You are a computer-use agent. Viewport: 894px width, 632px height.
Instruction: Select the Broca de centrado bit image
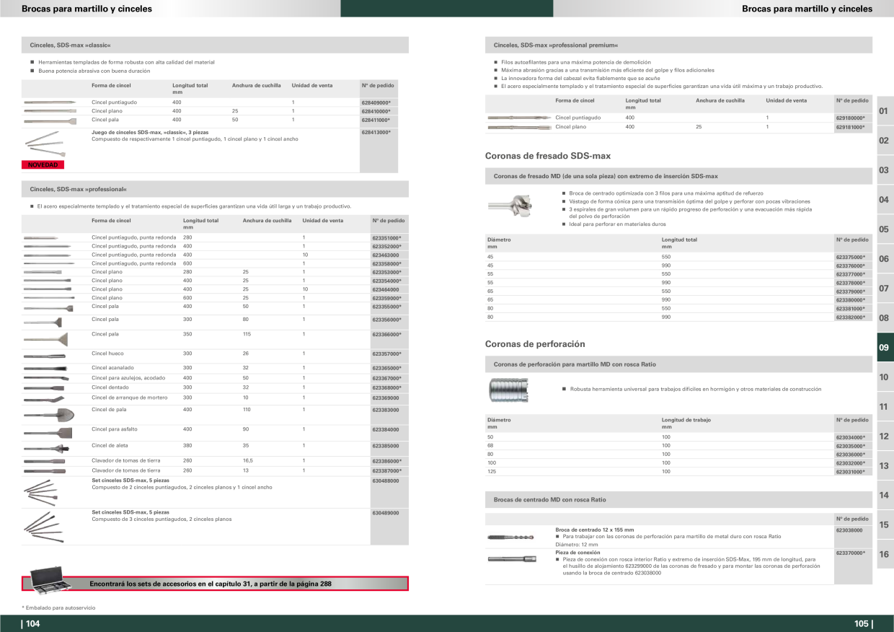(511, 537)
